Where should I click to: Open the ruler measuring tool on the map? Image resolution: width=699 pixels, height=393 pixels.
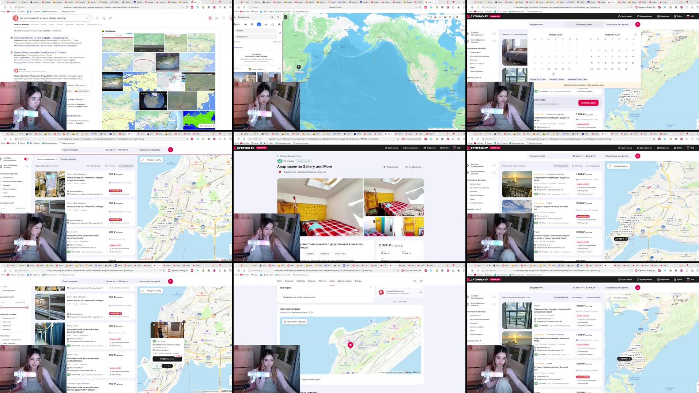coord(457,17)
